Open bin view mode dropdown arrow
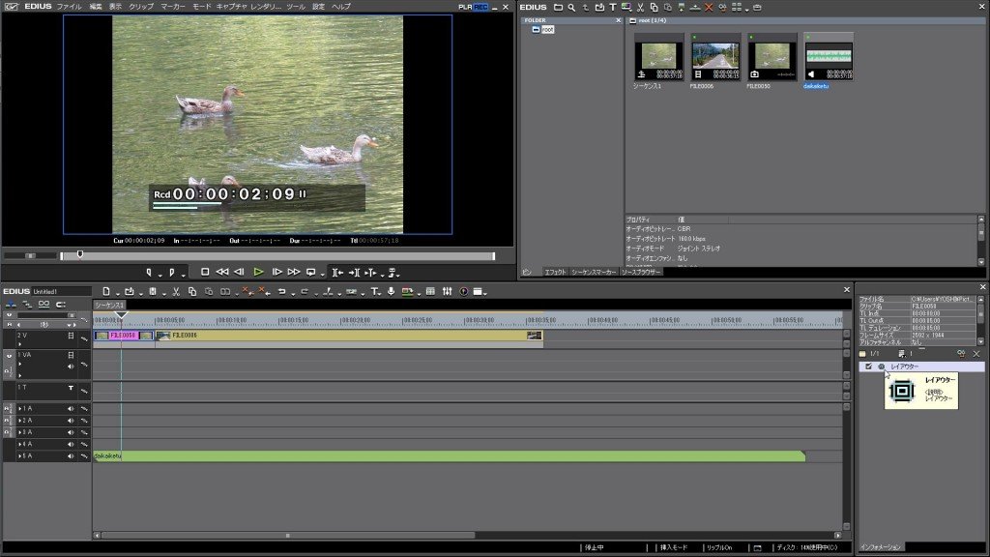This screenshot has height=557, width=990. (x=747, y=9)
